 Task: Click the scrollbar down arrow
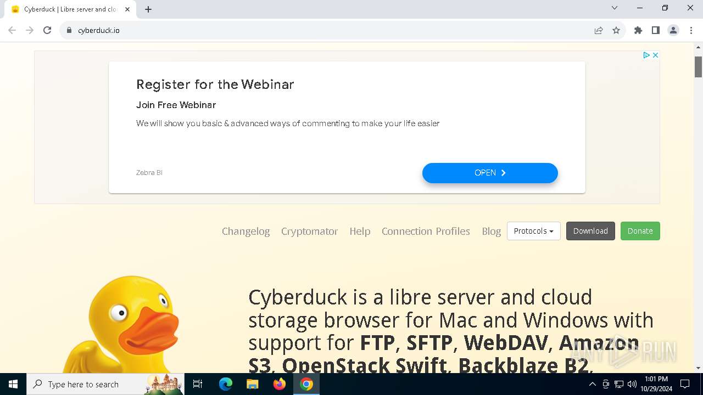(699, 368)
